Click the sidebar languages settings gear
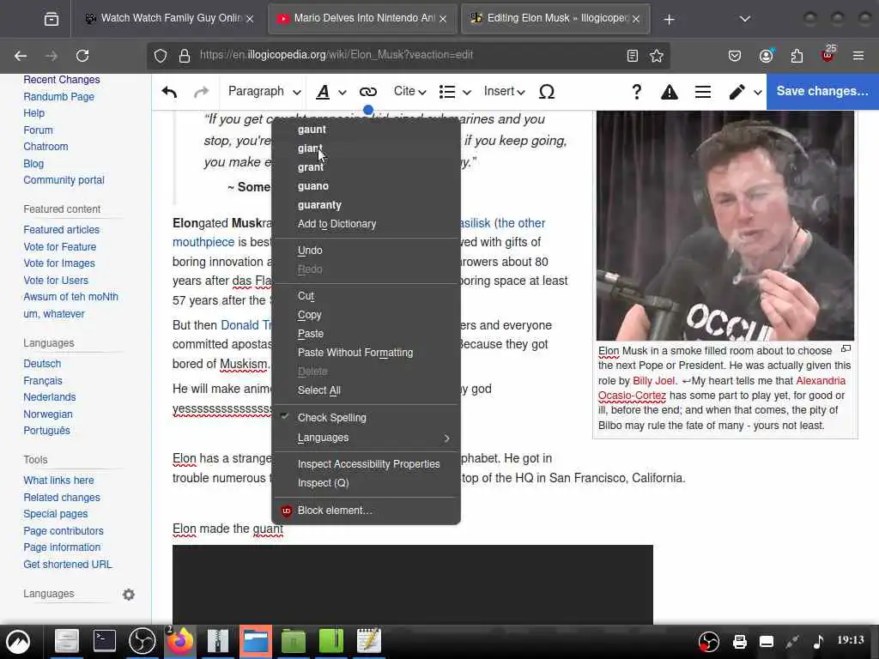This screenshot has height=659, width=879. 129,594
